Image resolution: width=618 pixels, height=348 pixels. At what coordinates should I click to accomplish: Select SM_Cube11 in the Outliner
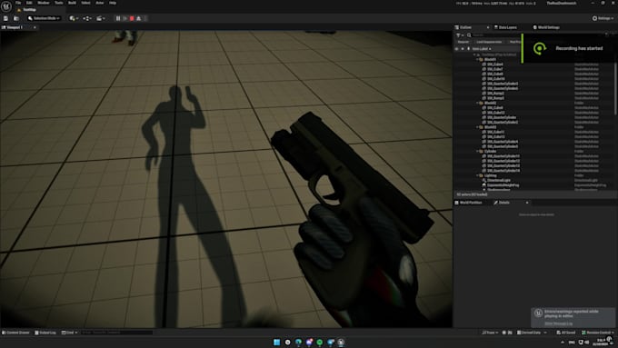coord(496,132)
